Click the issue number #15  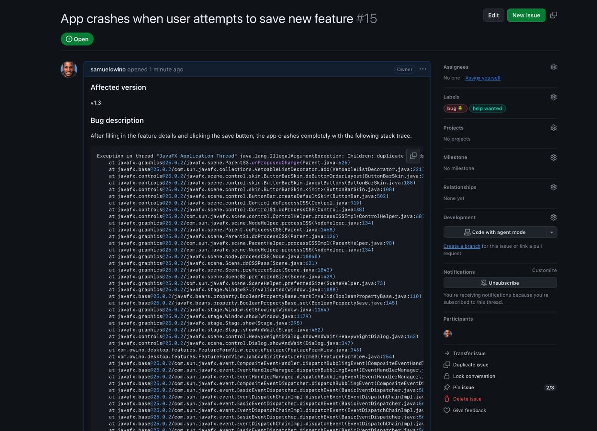point(366,18)
